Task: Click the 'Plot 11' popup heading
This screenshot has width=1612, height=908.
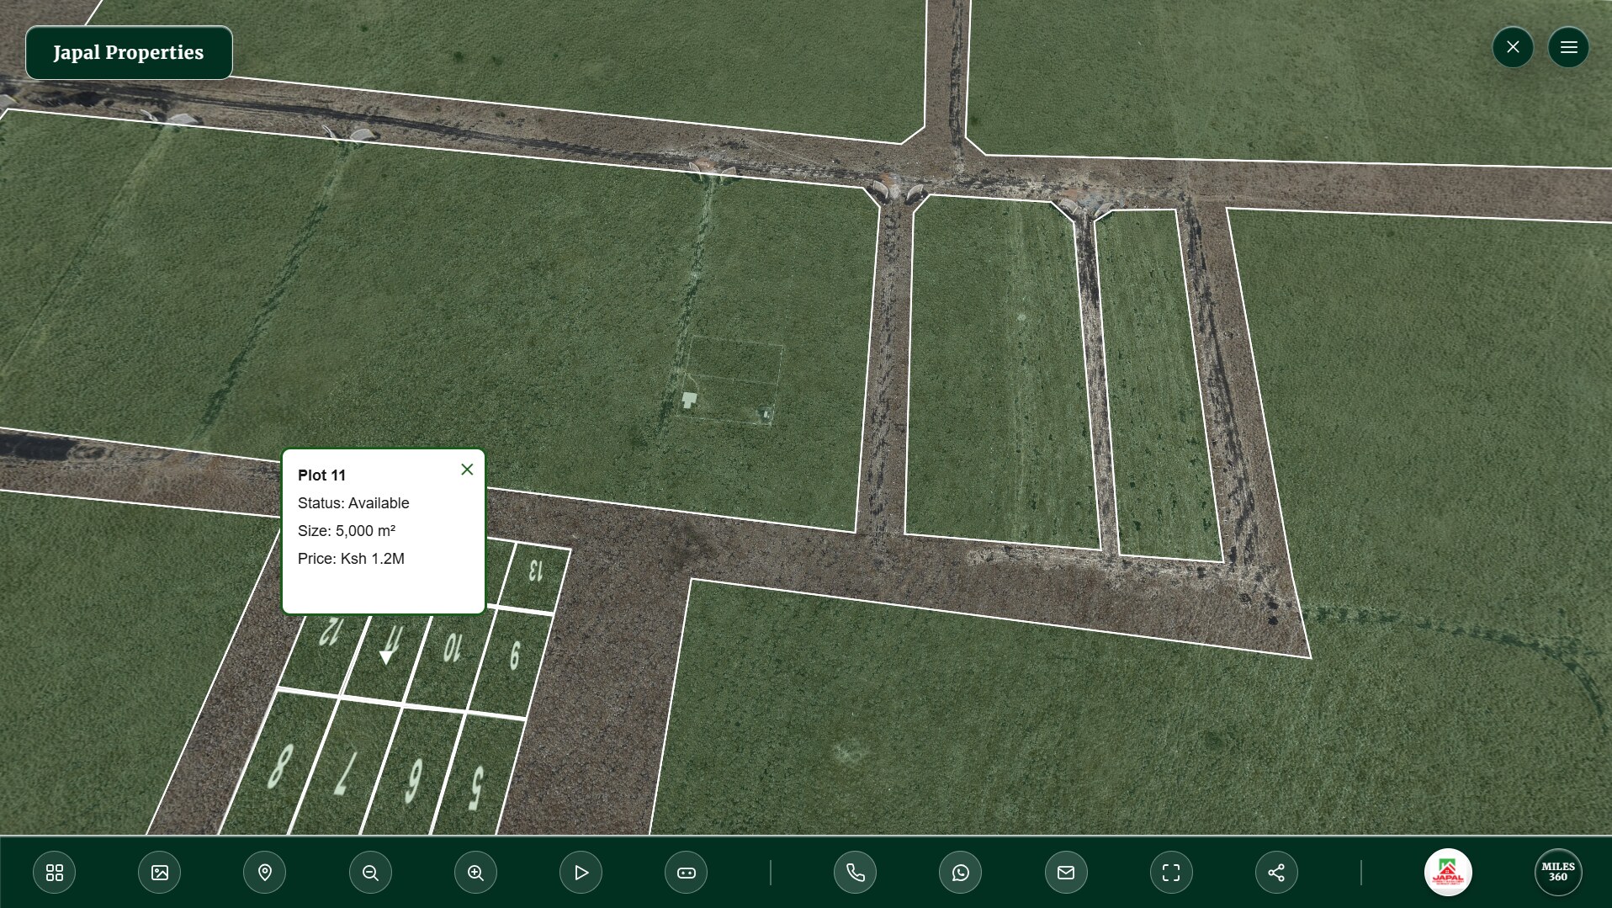Action: tap(321, 475)
